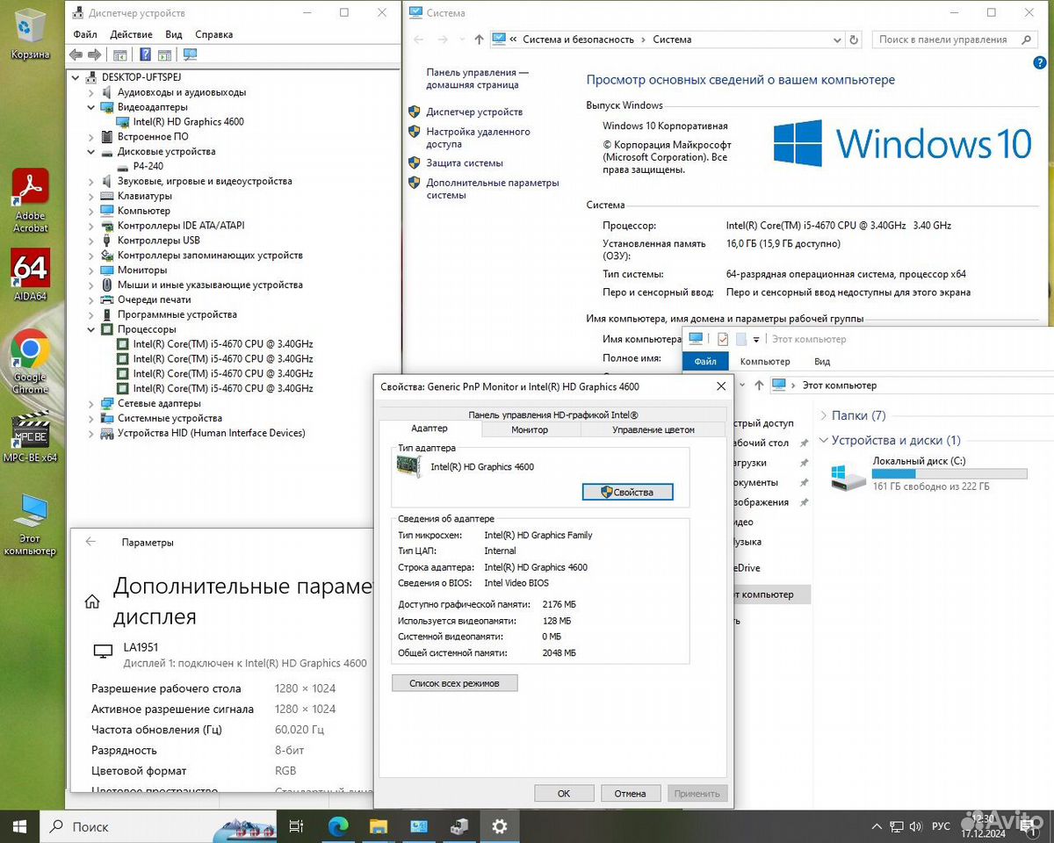Open 'Компьютер' tab in Explorer ribbon
The image size is (1054, 843).
coord(765,361)
